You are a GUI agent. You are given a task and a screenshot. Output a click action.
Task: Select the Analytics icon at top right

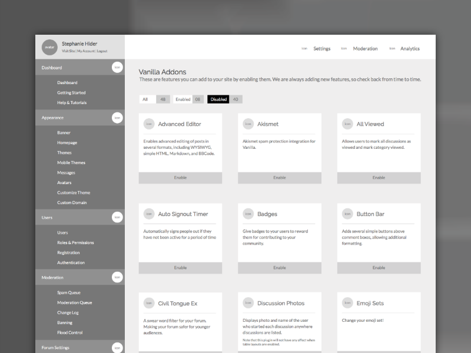(x=392, y=48)
